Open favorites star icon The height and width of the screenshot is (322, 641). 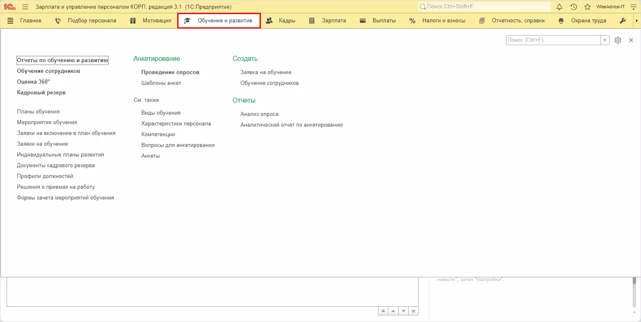point(588,7)
